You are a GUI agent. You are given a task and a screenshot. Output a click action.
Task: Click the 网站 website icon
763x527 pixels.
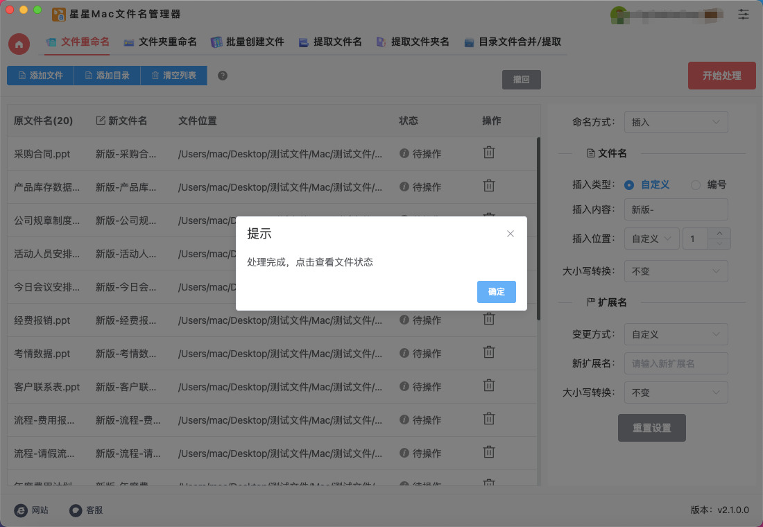tap(21, 510)
